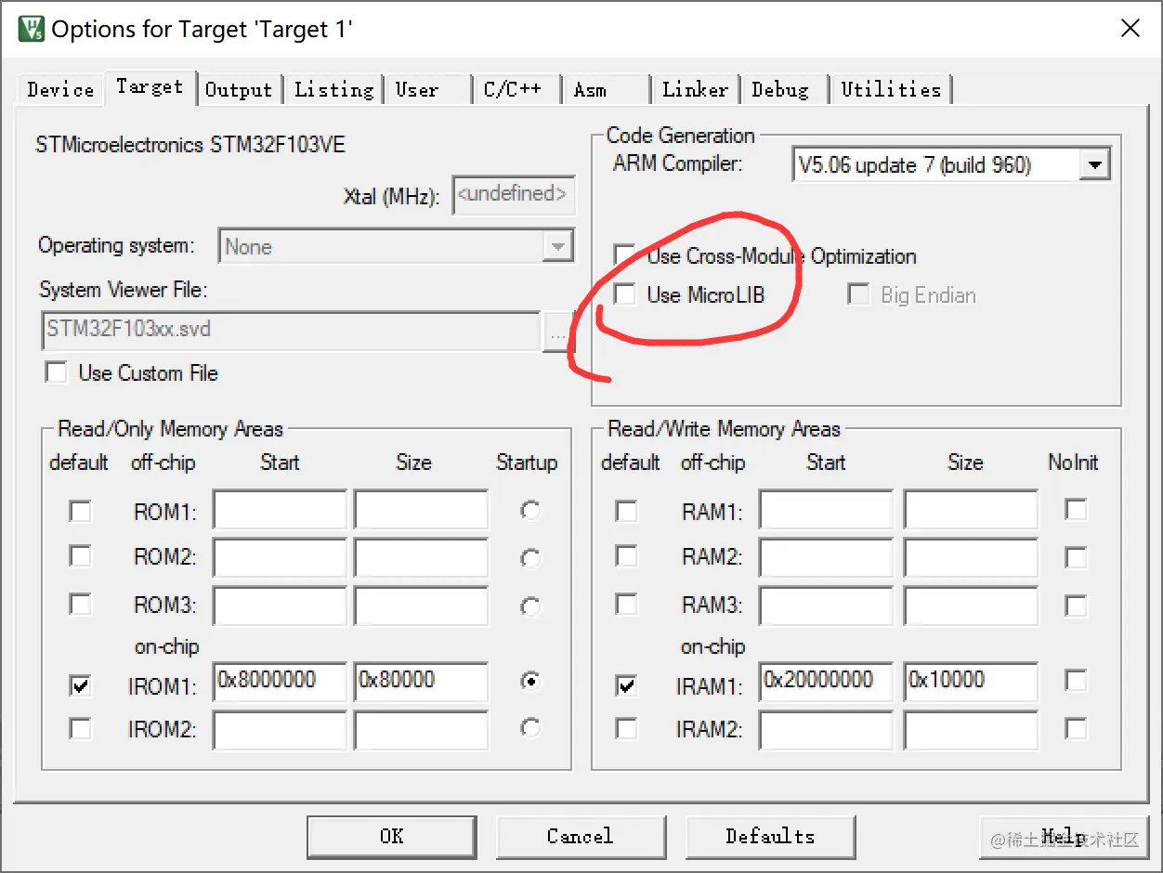Edit the IROM1 Size value 0x80000

coord(421,682)
